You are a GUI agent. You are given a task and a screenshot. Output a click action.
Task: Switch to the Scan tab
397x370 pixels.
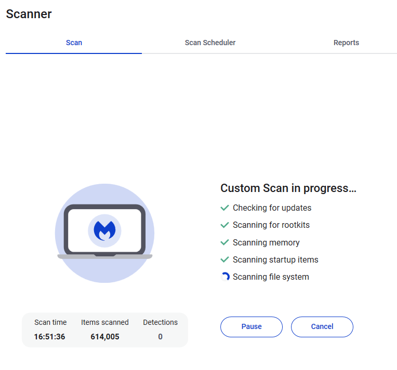74,43
